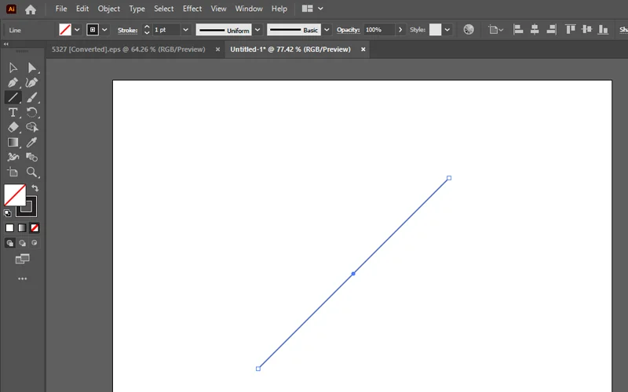Open the Effect menu
The image size is (628, 392).
pos(192,9)
